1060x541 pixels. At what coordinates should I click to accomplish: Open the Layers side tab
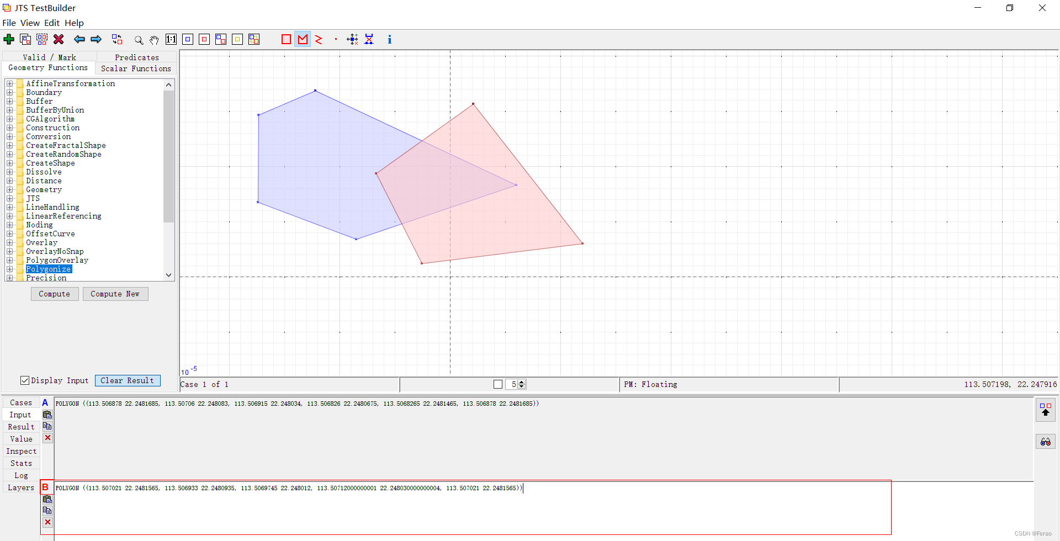[x=21, y=487]
